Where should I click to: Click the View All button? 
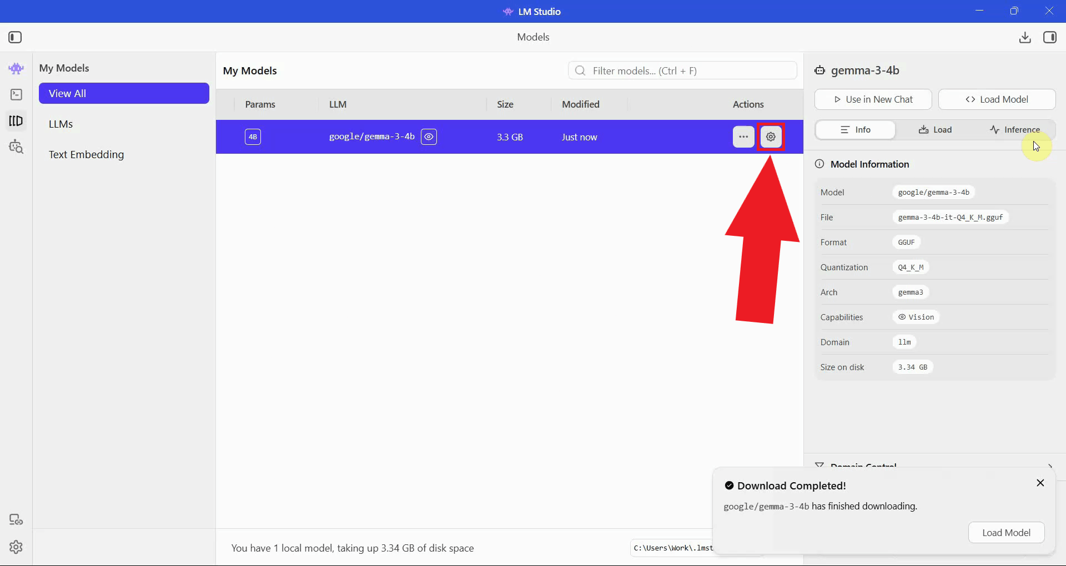(124, 93)
